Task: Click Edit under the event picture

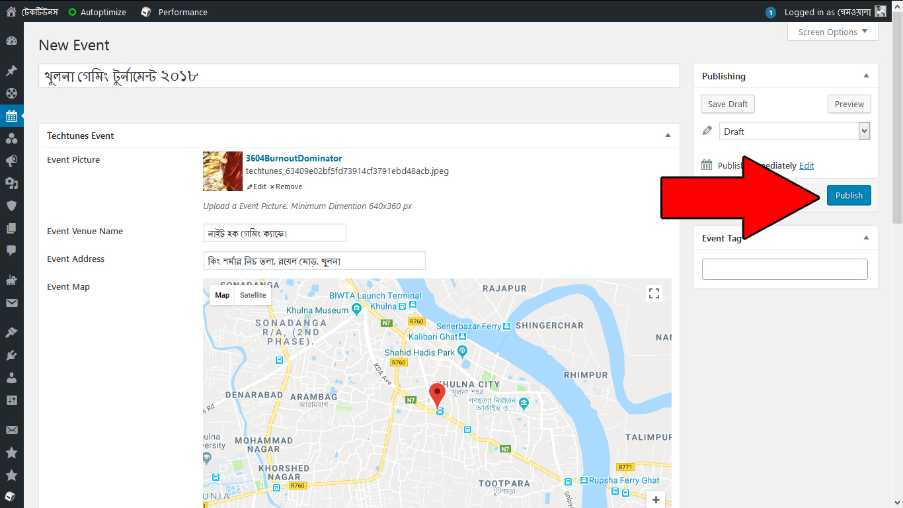Action: coord(257,187)
